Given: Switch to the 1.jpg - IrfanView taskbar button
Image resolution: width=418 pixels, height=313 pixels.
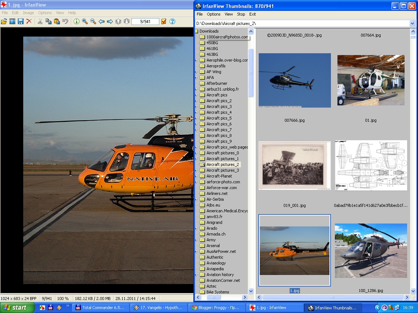Looking at the screenshot, I should [x=275, y=308].
